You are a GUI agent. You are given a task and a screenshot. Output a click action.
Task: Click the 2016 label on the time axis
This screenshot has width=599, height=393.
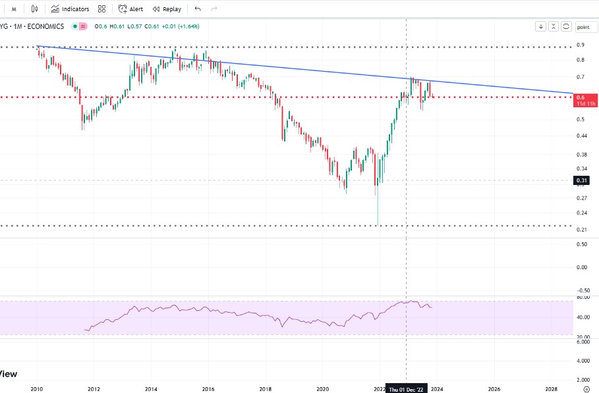tap(208, 389)
